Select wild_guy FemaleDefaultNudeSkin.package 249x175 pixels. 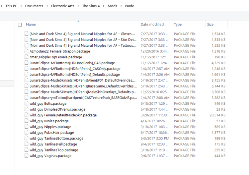(x=63, y=115)
